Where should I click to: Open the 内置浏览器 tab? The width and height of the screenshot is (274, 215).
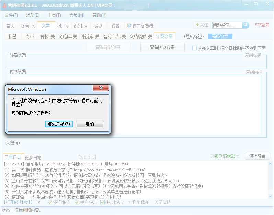click(140, 26)
